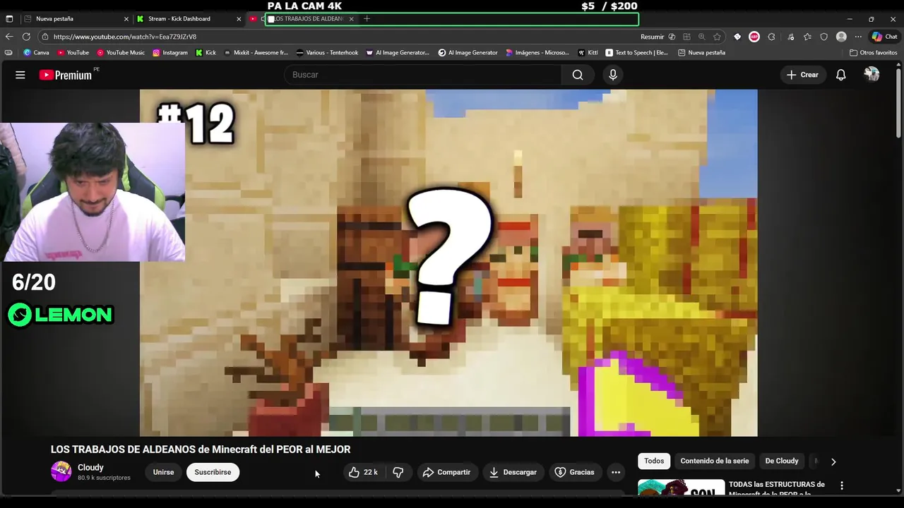The width and height of the screenshot is (904, 508).
Task: Open the Kittl bookmark
Action: point(588,53)
